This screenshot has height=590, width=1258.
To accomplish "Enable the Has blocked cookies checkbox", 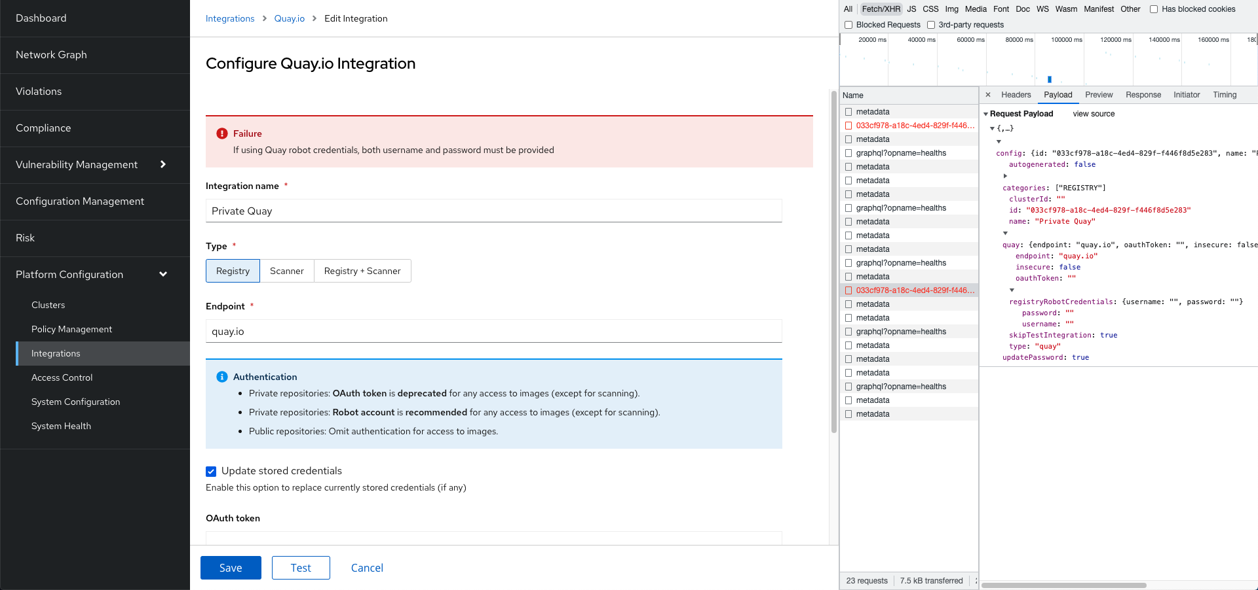I will [1154, 9].
